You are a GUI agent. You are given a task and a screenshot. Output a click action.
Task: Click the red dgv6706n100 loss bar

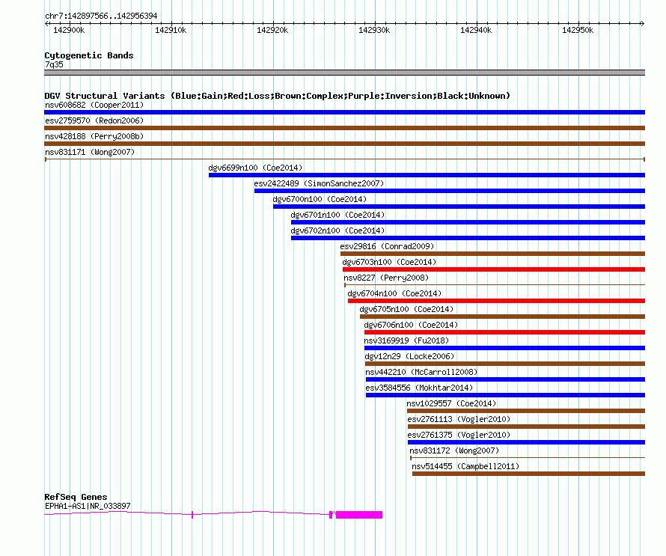click(x=504, y=332)
